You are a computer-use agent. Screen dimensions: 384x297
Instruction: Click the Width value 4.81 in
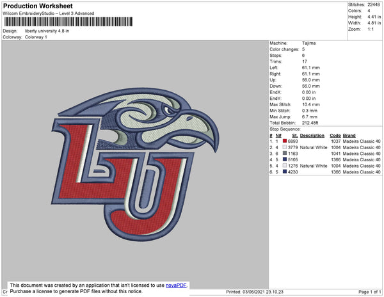(x=374, y=23)
